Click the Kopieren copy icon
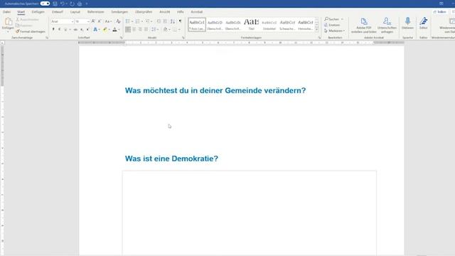This screenshot has height=256, width=455. [x=17, y=26]
